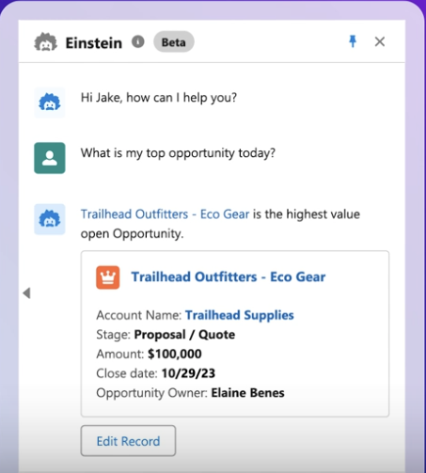Click the Einstein header logo icon
Image resolution: width=426 pixels, height=473 pixels.
pyautogui.click(x=46, y=42)
